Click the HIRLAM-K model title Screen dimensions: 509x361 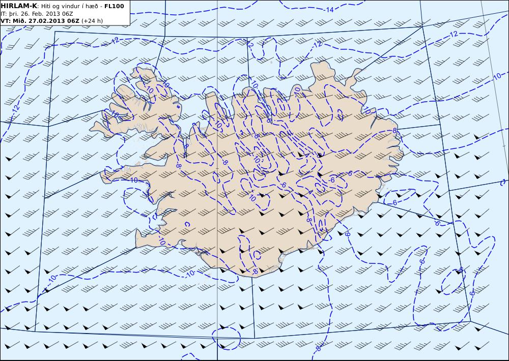tap(19, 6)
